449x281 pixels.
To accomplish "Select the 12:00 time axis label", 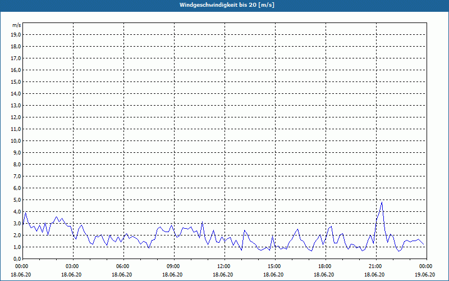I will pos(223,266).
